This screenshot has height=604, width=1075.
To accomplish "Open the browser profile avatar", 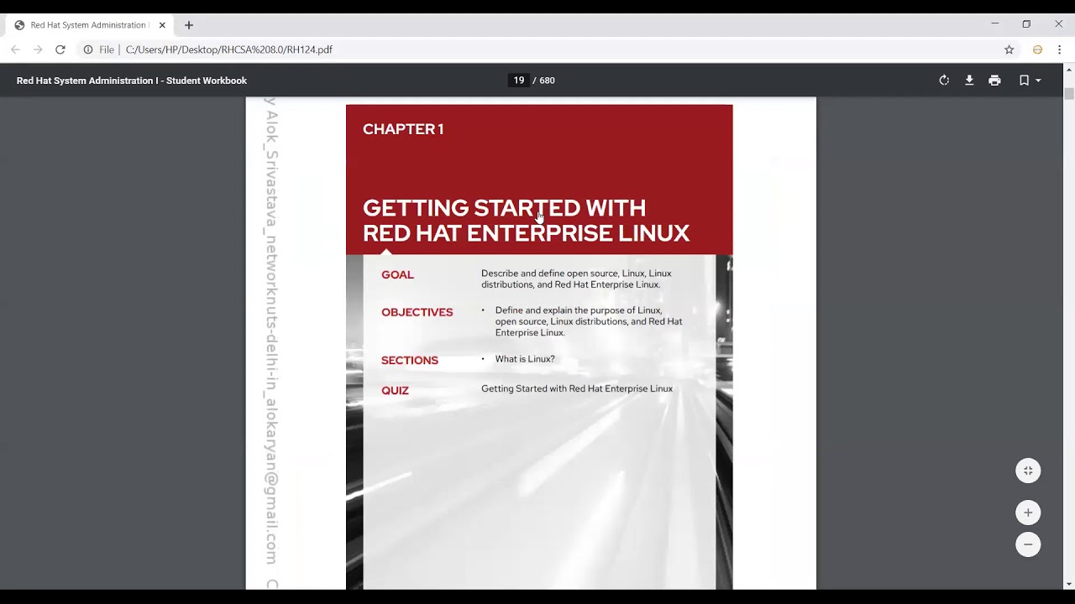I will pos(1037,49).
